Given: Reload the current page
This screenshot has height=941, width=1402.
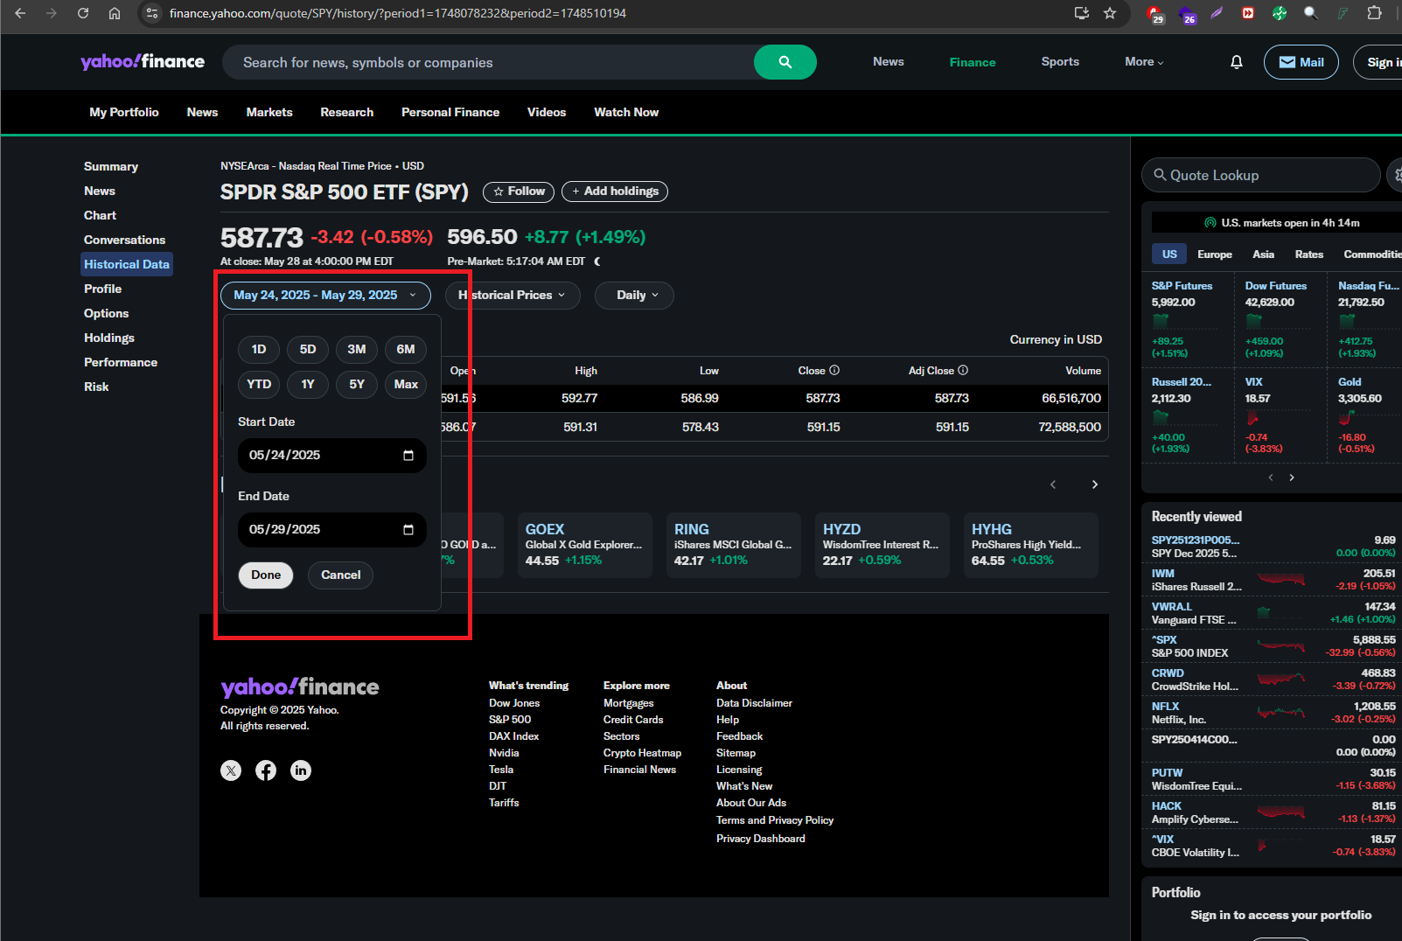Looking at the screenshot, I should (83, 13).
